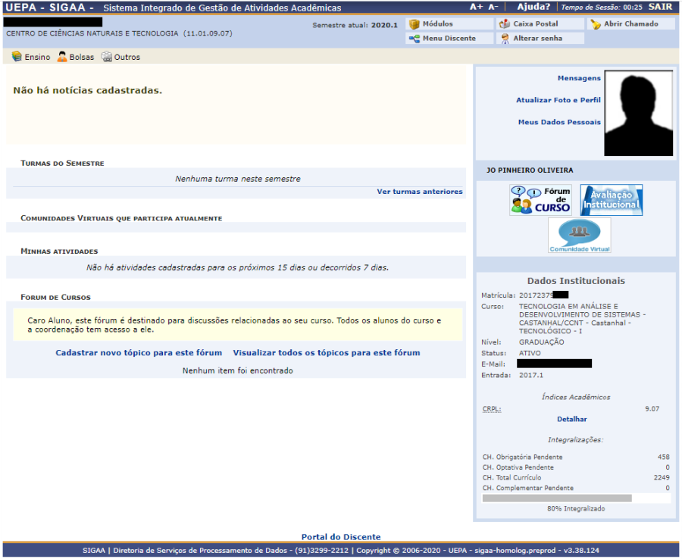Open the Ajuda? help link
This screenshot has width=682, height=559.
coord(533,7)
